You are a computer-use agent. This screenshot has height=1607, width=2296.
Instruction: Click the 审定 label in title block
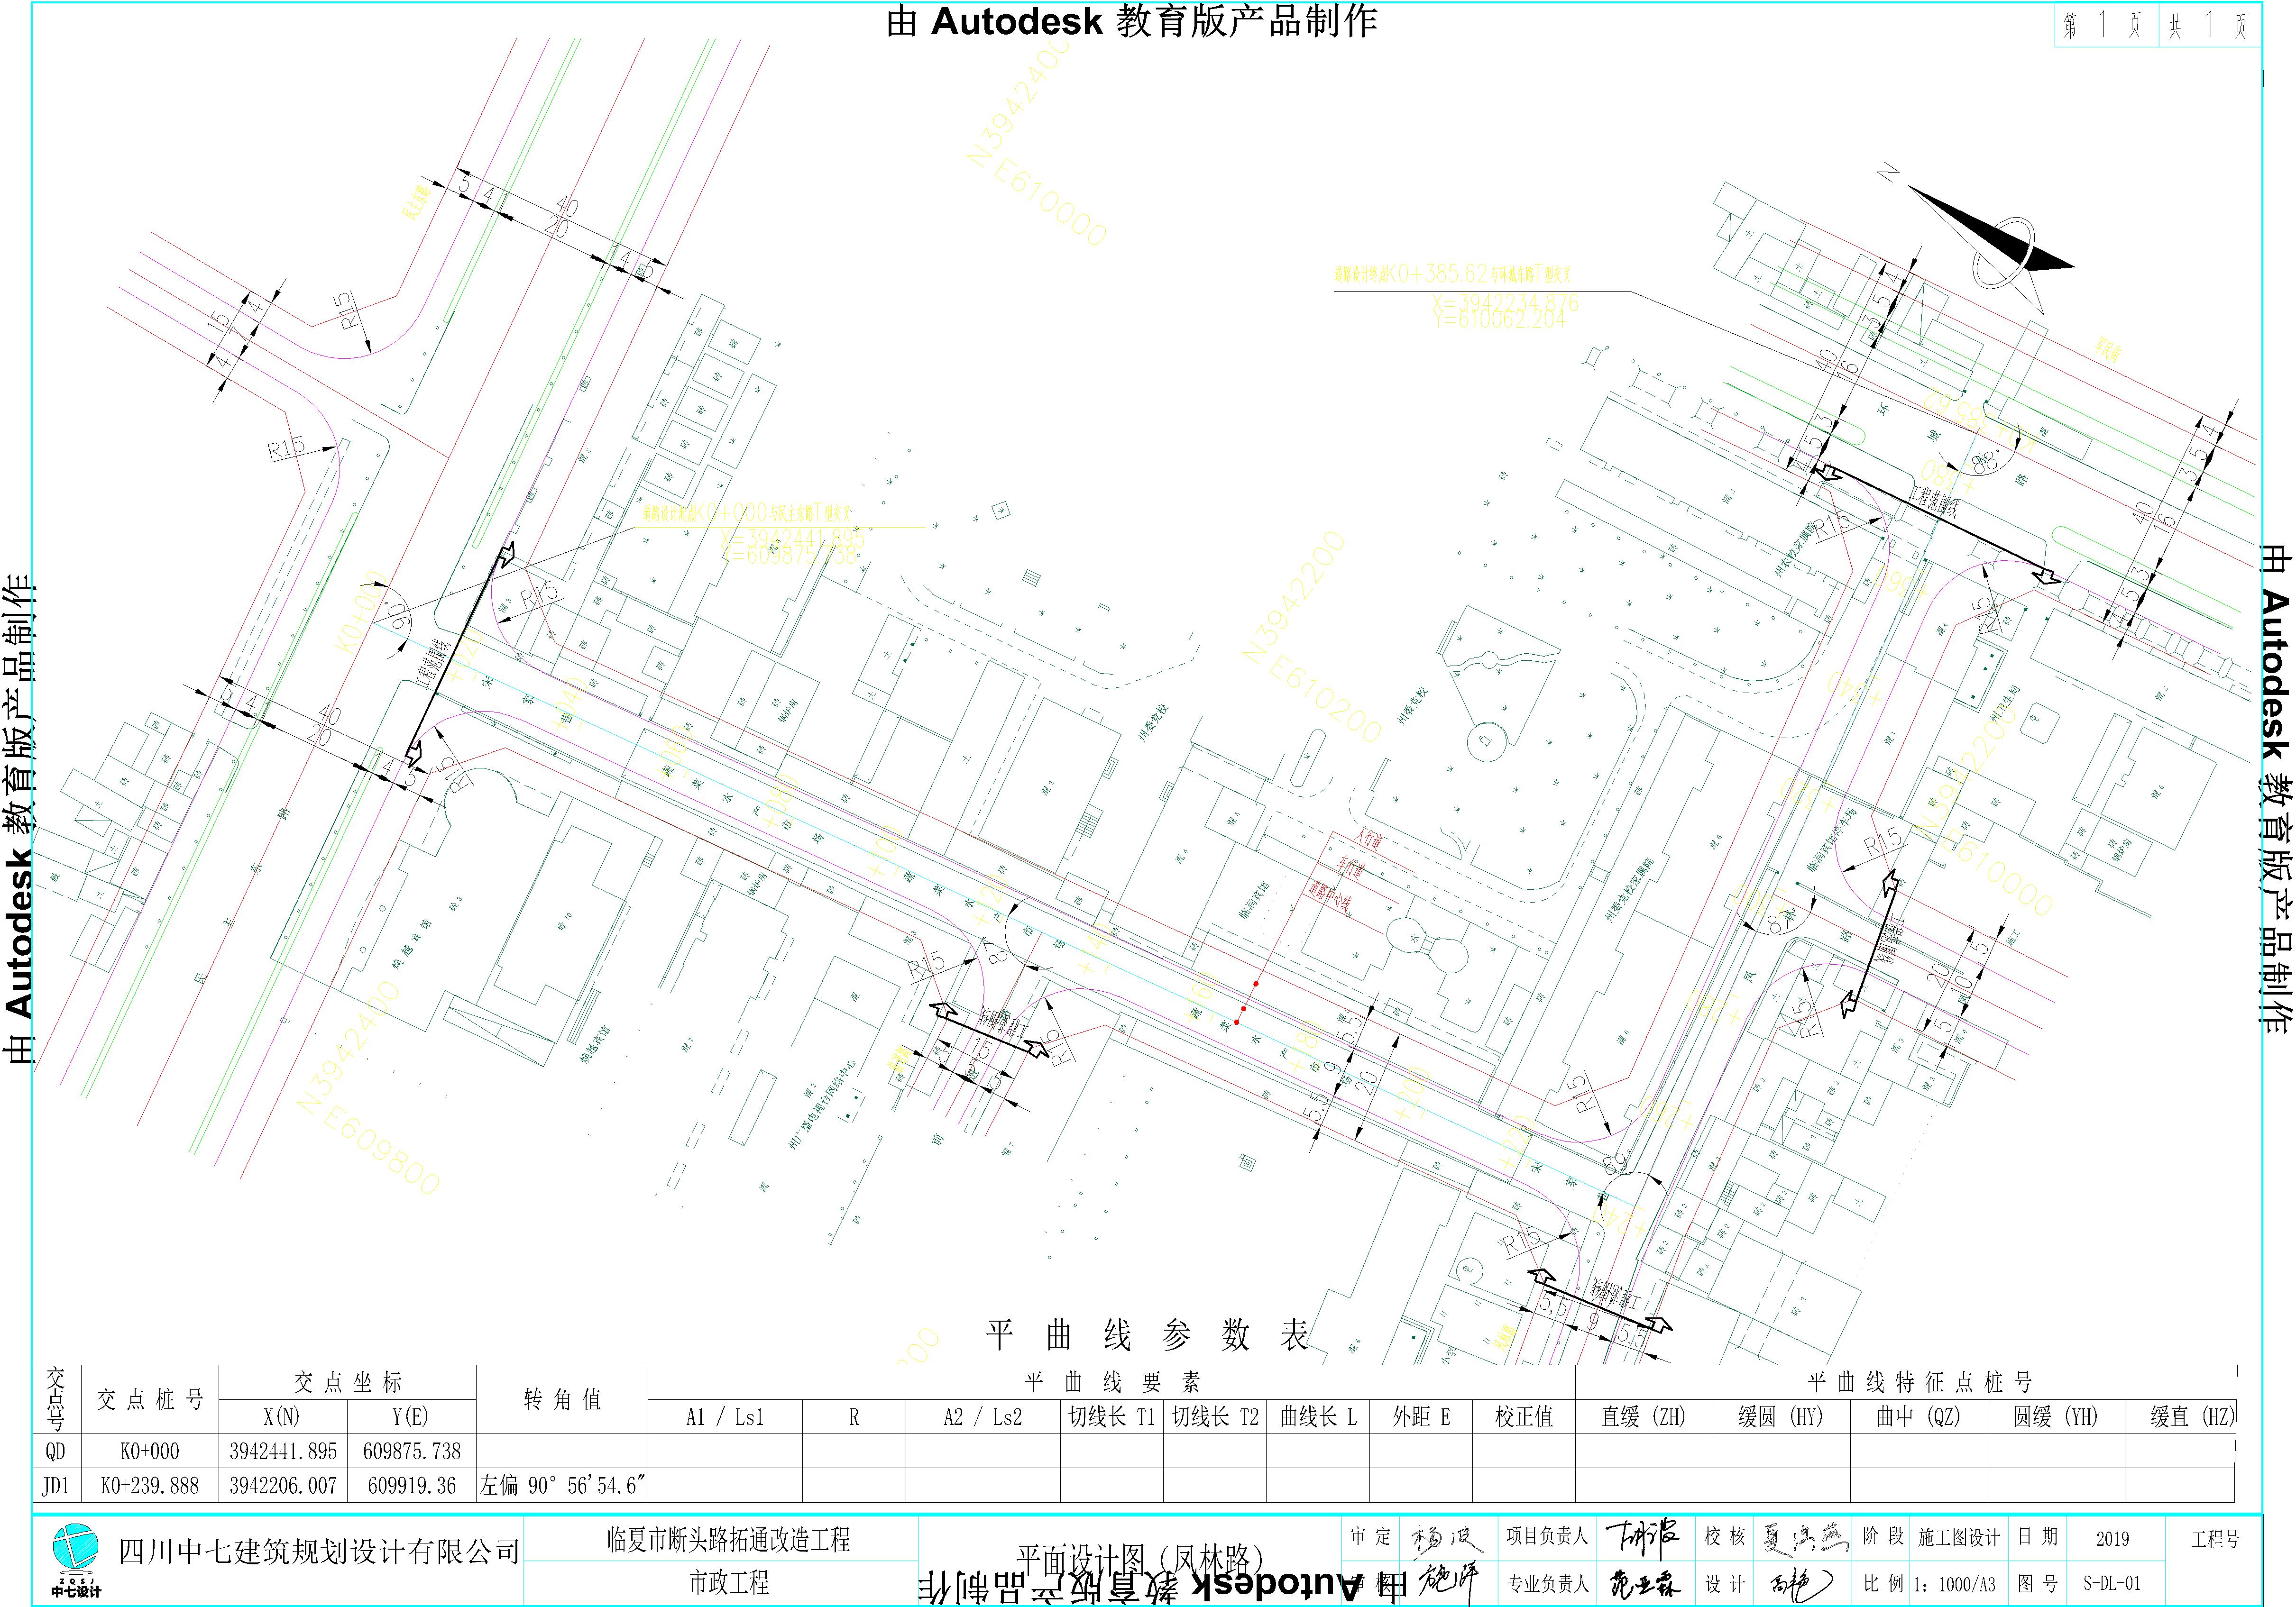pos(1370,1536)
